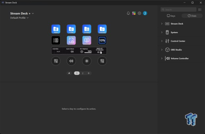Image resolution: width=205 pixels, height=134 pixels.
Task: Select the 13% CPU usage key
Action: 102,40
